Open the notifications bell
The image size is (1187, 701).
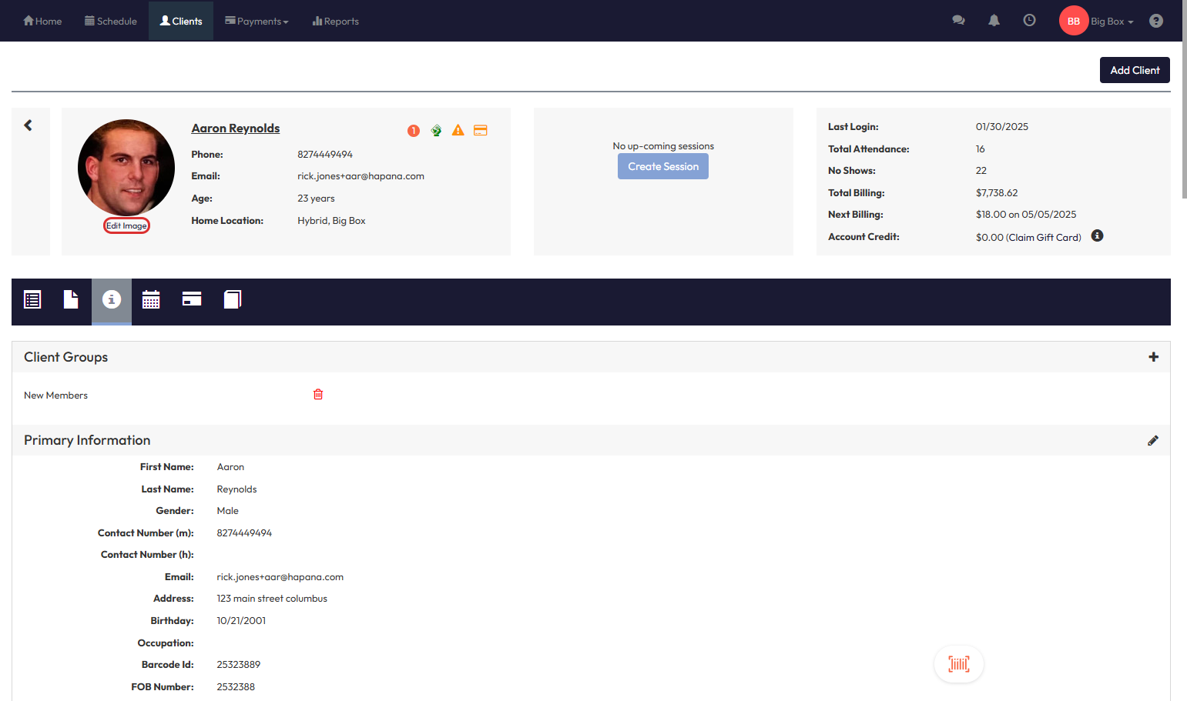coord(994,21)
